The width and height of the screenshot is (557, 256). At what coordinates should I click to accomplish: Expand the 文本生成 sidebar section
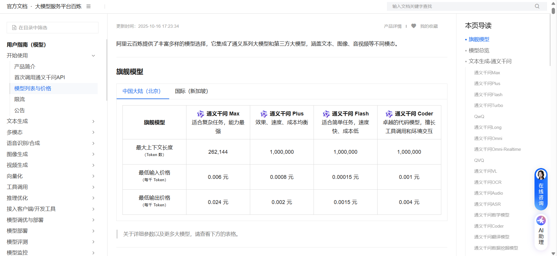coord(94,121)
